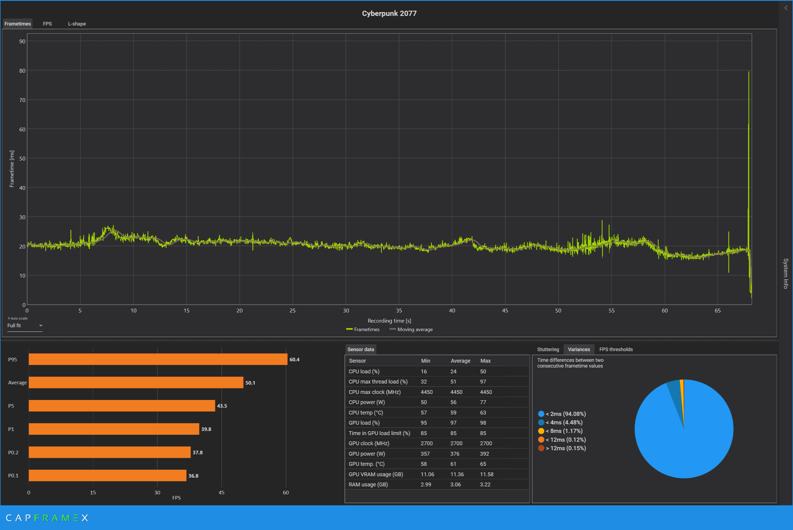Screen dimensions: 793x530
Task: Select the GPU clock (MHz) row
Action: (x=437, y=444)
